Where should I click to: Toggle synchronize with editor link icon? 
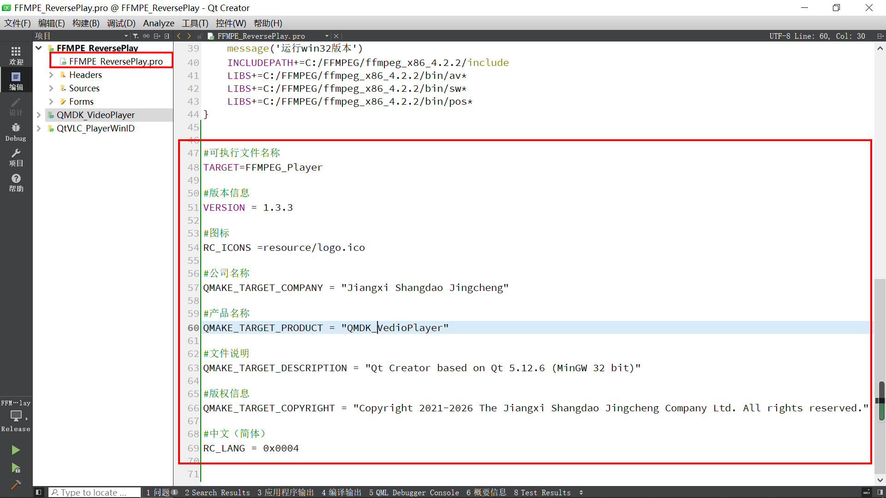pos(146,36)
